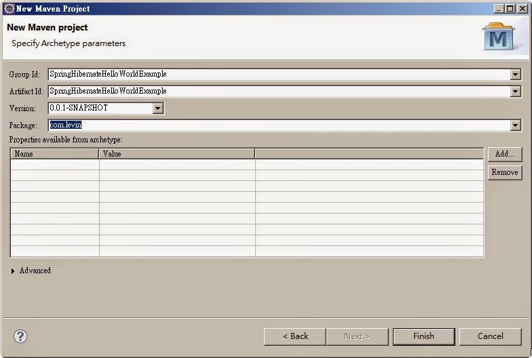The image size is (532, 358).
Task: Click the help question mark icon
Action: click(x=20, y=336)
